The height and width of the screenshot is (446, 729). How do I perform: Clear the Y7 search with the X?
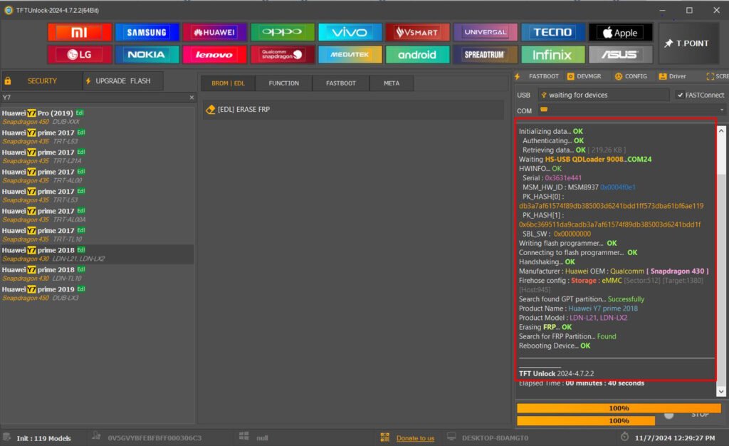pos(192,97)
